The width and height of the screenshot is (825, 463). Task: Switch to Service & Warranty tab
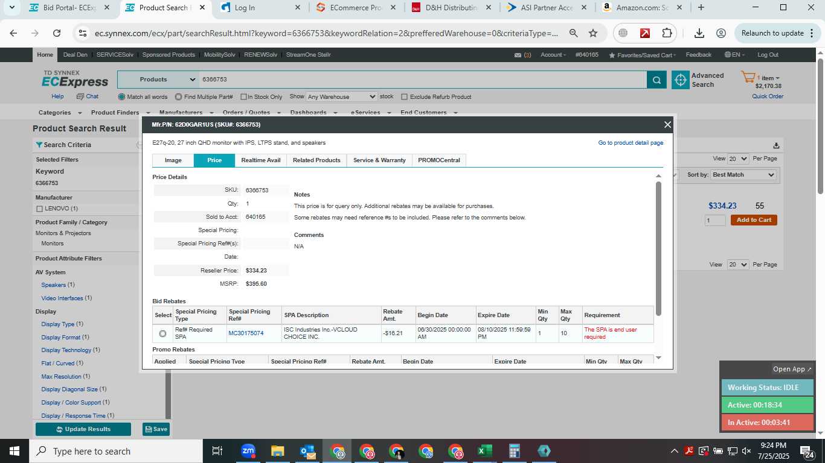tap(379, 160)
